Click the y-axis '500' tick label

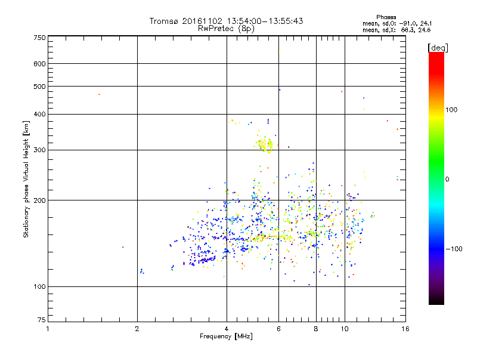[39, 87]
